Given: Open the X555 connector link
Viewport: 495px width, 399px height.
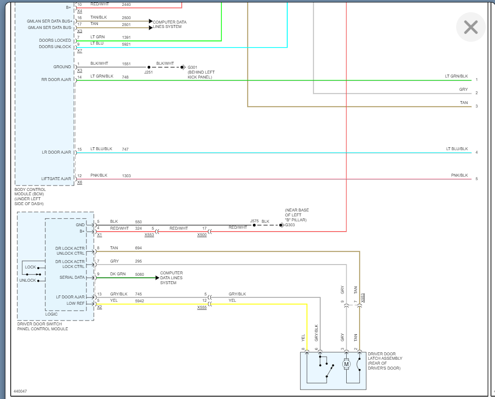Looking at the screenshot, I should pos(202,308).
